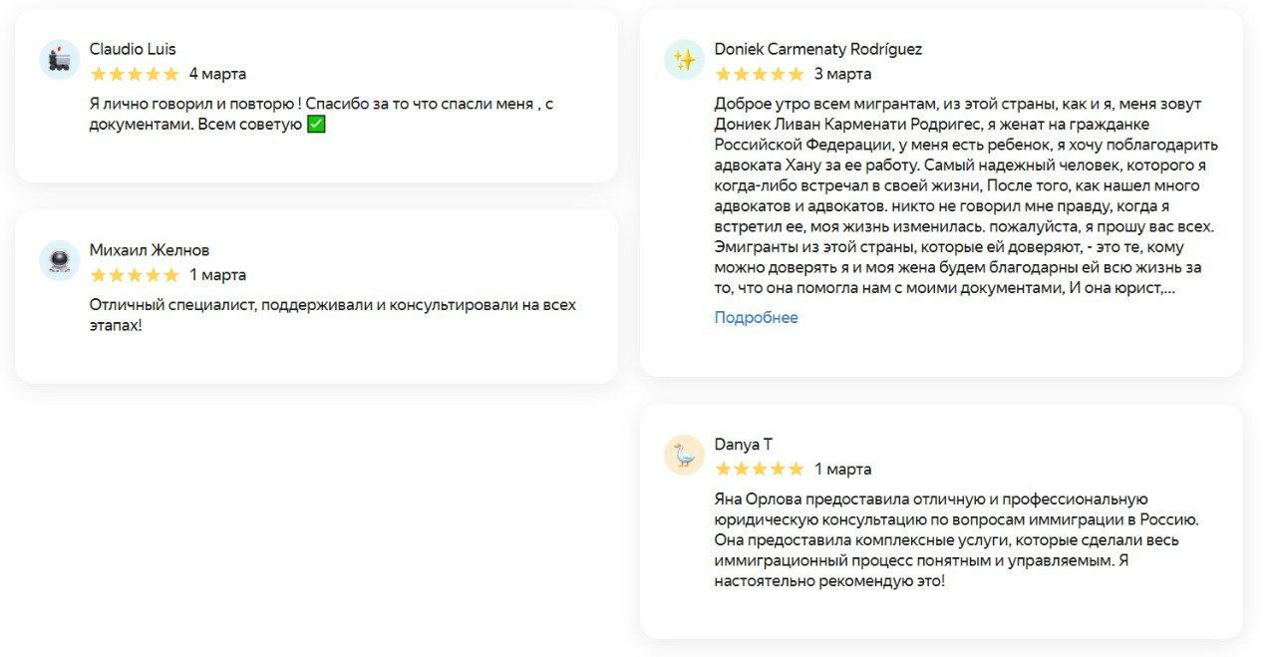Click Михаил Желнов five-star rating
This screenshot has width=1276, height=657.
(135, 275)
